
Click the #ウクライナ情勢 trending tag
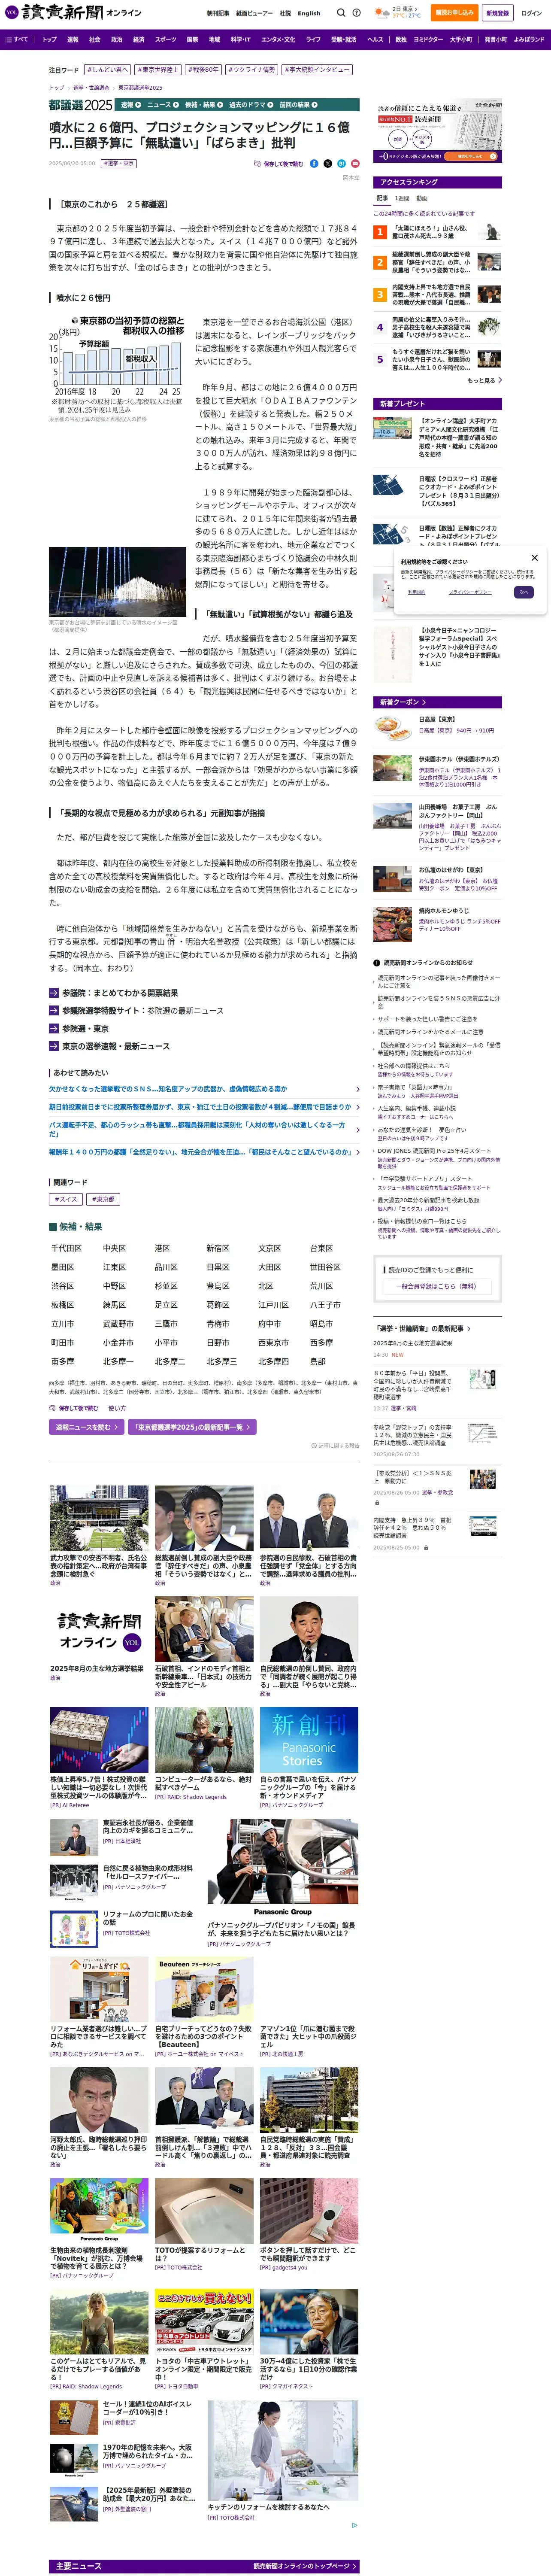(251, 70)
